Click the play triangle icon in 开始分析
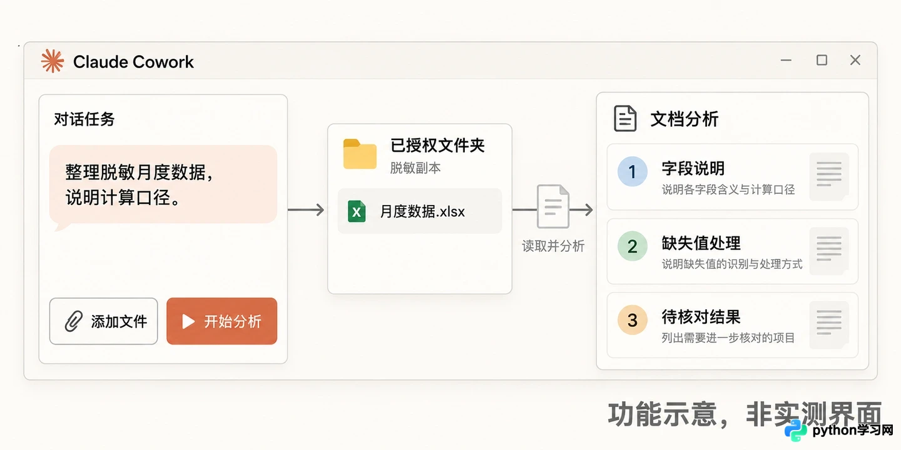Viewport: 901px width, 450px height. 188,321
